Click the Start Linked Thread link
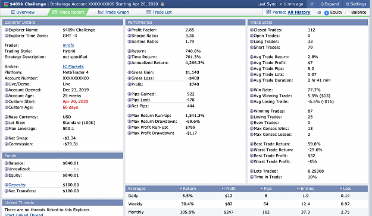Viewport: 372px width, 216px height. 24,214
